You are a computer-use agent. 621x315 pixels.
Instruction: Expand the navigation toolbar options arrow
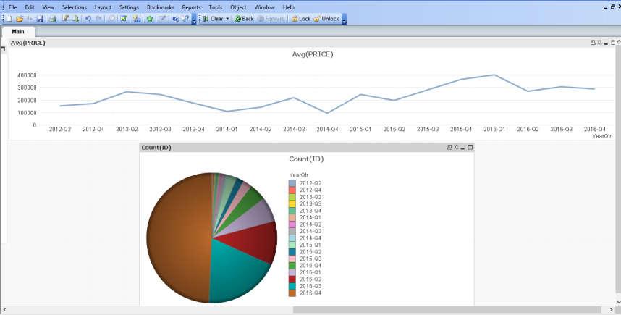344,20
